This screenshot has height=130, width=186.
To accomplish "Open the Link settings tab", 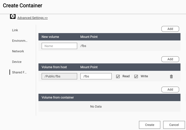I will tap(15, 30).
